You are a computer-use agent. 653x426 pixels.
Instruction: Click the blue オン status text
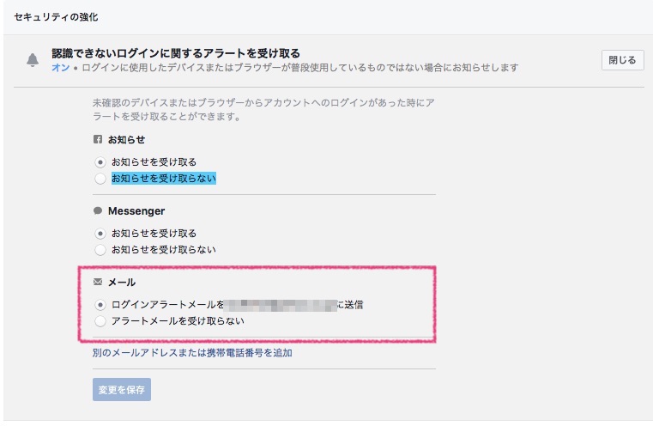click(x=60, y=68)
